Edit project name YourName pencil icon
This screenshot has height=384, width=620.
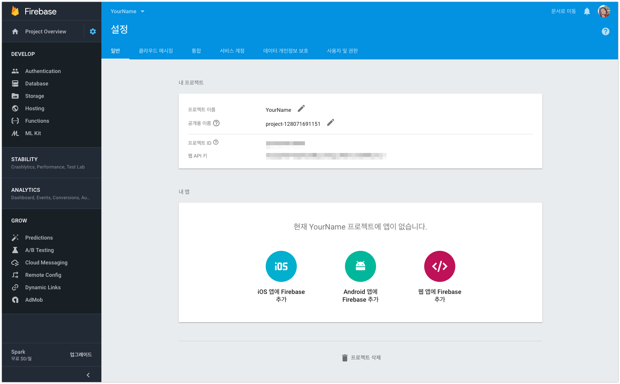[x=301, y=108]
